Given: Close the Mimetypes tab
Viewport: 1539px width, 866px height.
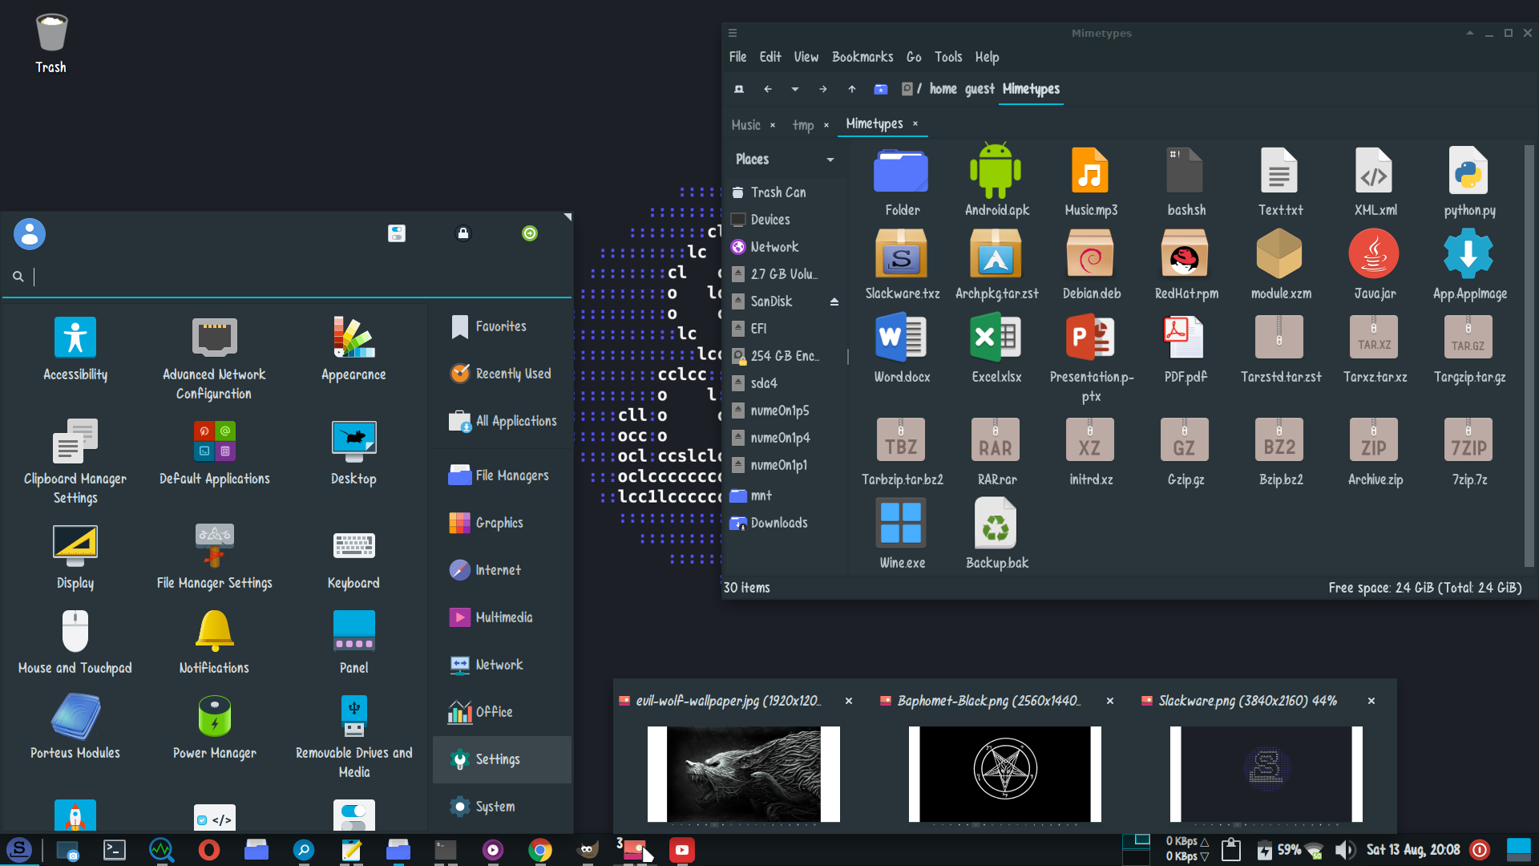Looking at the screenshot, I should [915, 123].
